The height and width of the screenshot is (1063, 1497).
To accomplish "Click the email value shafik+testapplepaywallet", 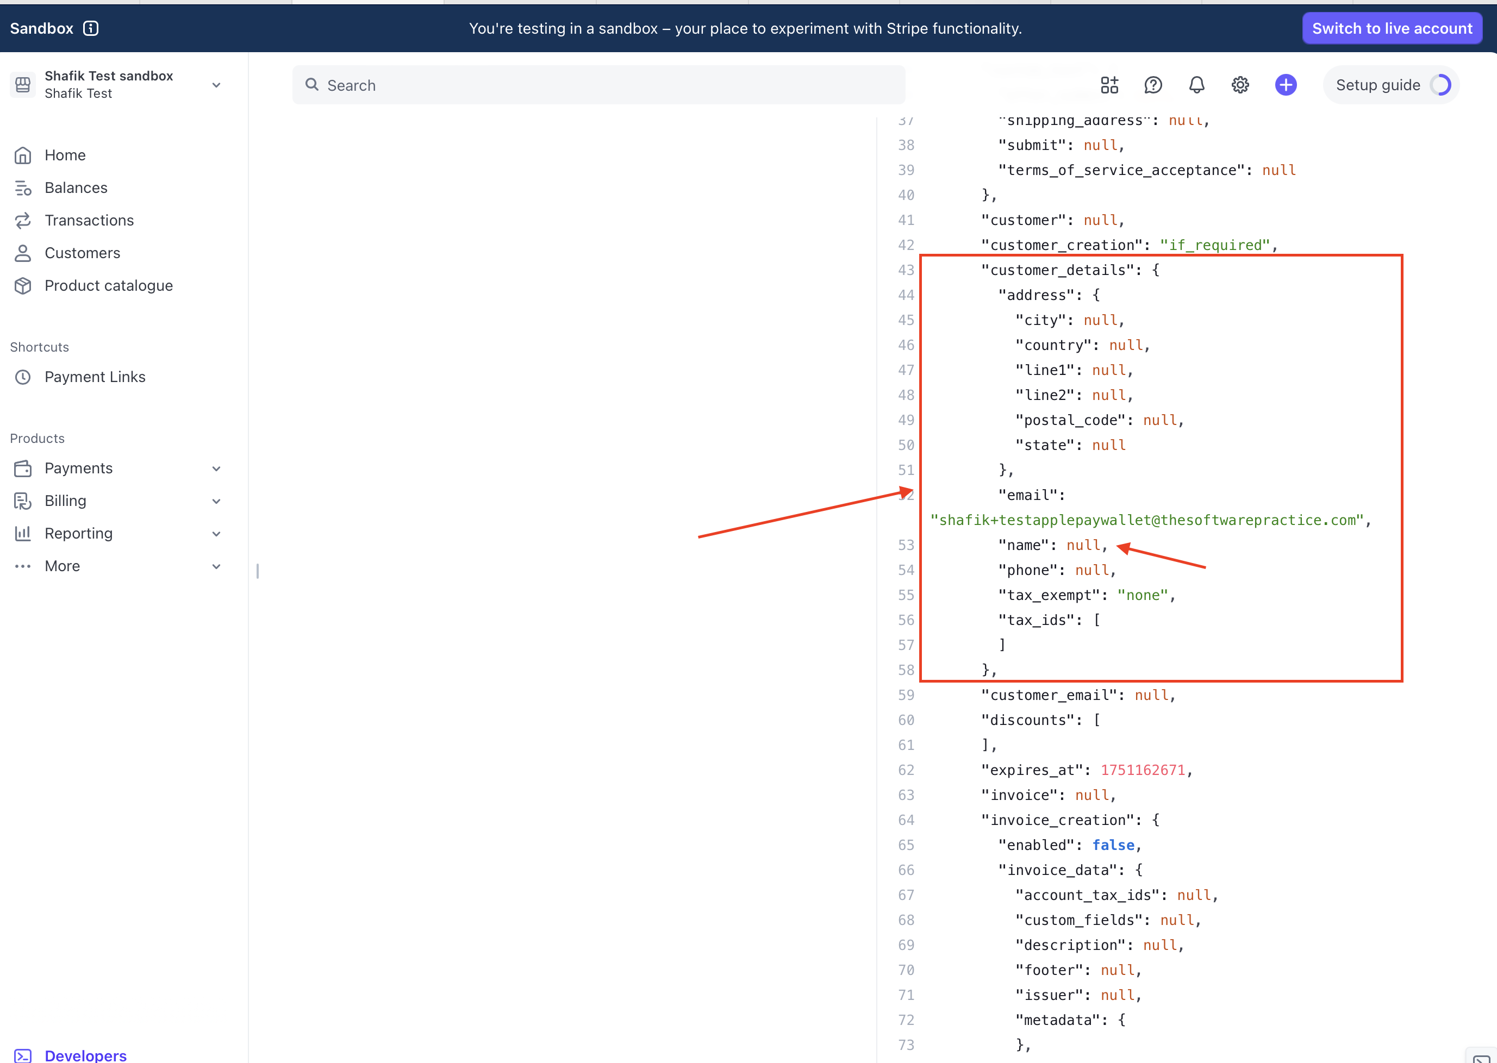I will click(x=1146, y=521).
